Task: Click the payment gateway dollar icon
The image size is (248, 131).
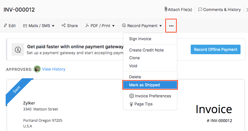Action: click(x=18, y=49)
